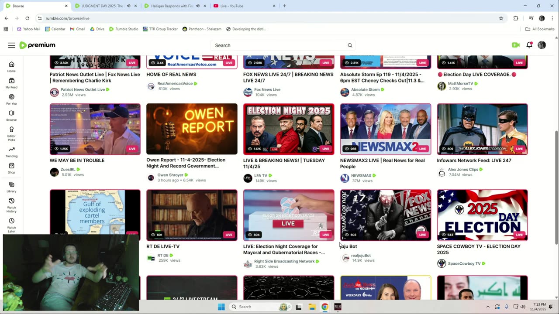This screenshot has height=314, width=559.
Task: Open the Right Side Broadcasting Network channel
Action: 284,261
